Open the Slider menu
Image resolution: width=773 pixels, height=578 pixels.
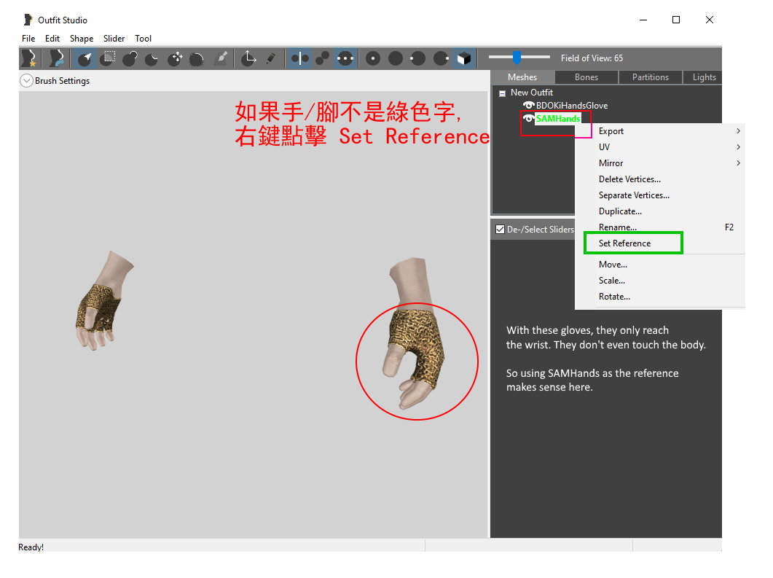click(x=114, y=39)
